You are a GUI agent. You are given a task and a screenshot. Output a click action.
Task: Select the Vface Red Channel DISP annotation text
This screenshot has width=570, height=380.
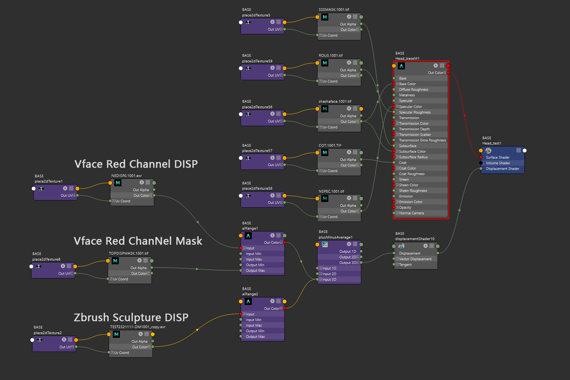point(136,164)
